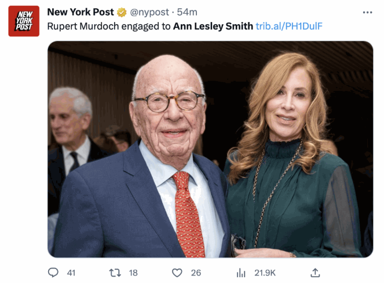Click the reply speech bubble icon
The image size is (384, 283).
[53, 272]
